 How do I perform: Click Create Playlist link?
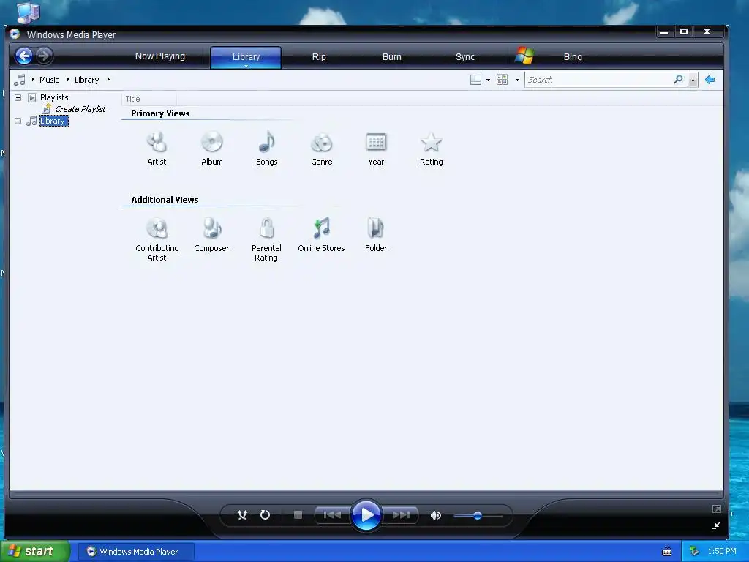[80, 109]
